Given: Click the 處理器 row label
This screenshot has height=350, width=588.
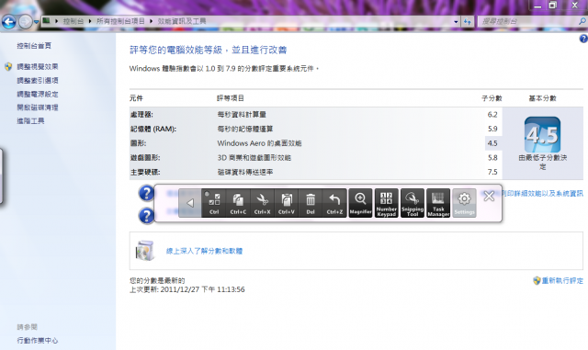Looking at the screenshot, I should coord(141,115).
